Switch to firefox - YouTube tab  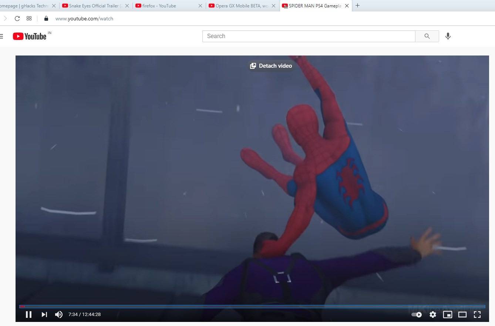click(166, 6)
